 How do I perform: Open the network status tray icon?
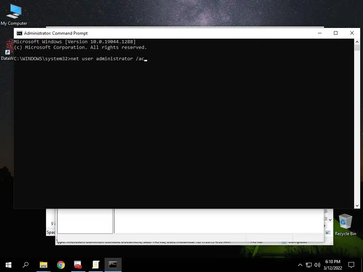click(x=309, y=265)
